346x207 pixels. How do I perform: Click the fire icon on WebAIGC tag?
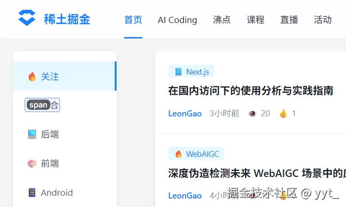click(178, 153)
